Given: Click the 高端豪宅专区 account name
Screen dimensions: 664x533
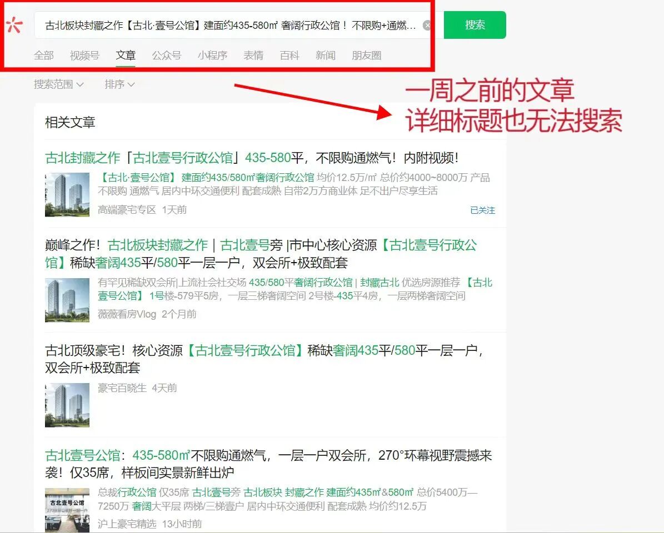Looking at the screenshot, I should click(127, 210).
